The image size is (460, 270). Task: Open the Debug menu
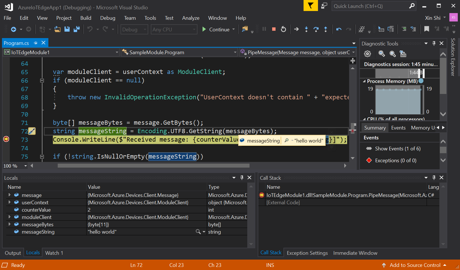click(x=108, y=18)
